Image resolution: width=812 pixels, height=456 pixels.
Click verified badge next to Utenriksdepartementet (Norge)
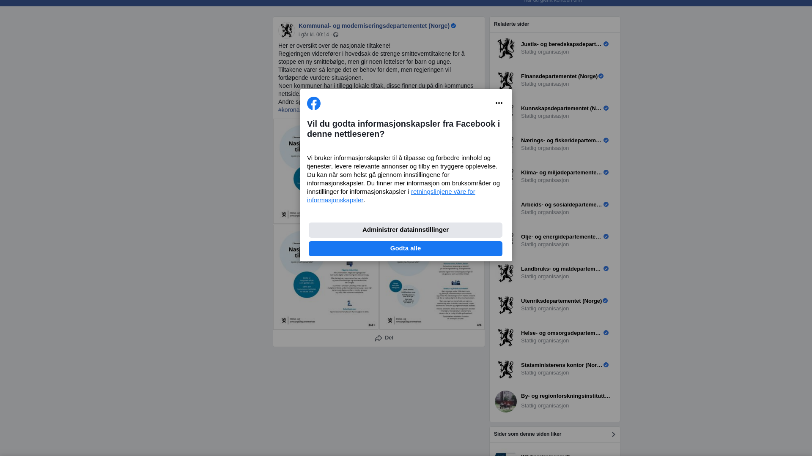click(x=605, y=301)
